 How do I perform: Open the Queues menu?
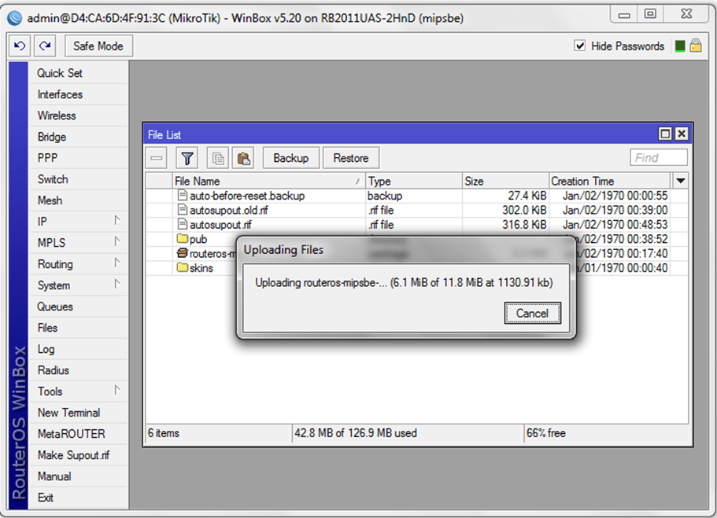pyautogui.click(x=78, y=307)
